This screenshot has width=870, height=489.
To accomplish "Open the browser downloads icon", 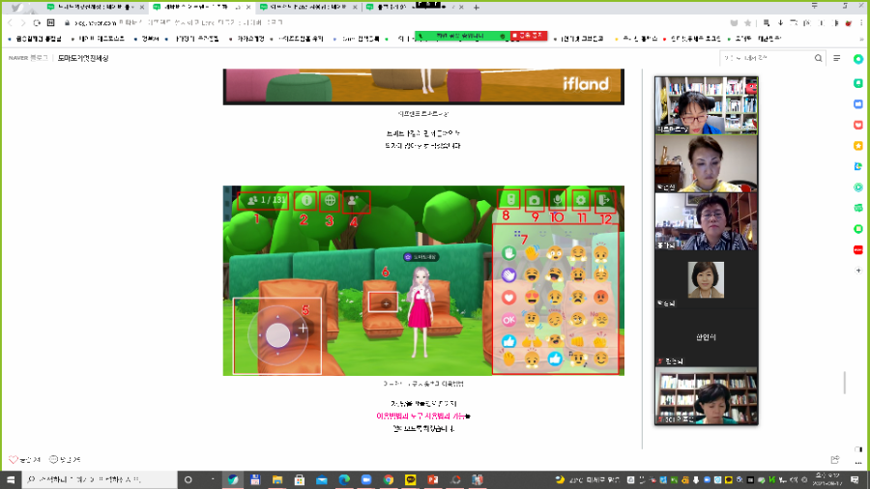I will (x=780, y=23).
